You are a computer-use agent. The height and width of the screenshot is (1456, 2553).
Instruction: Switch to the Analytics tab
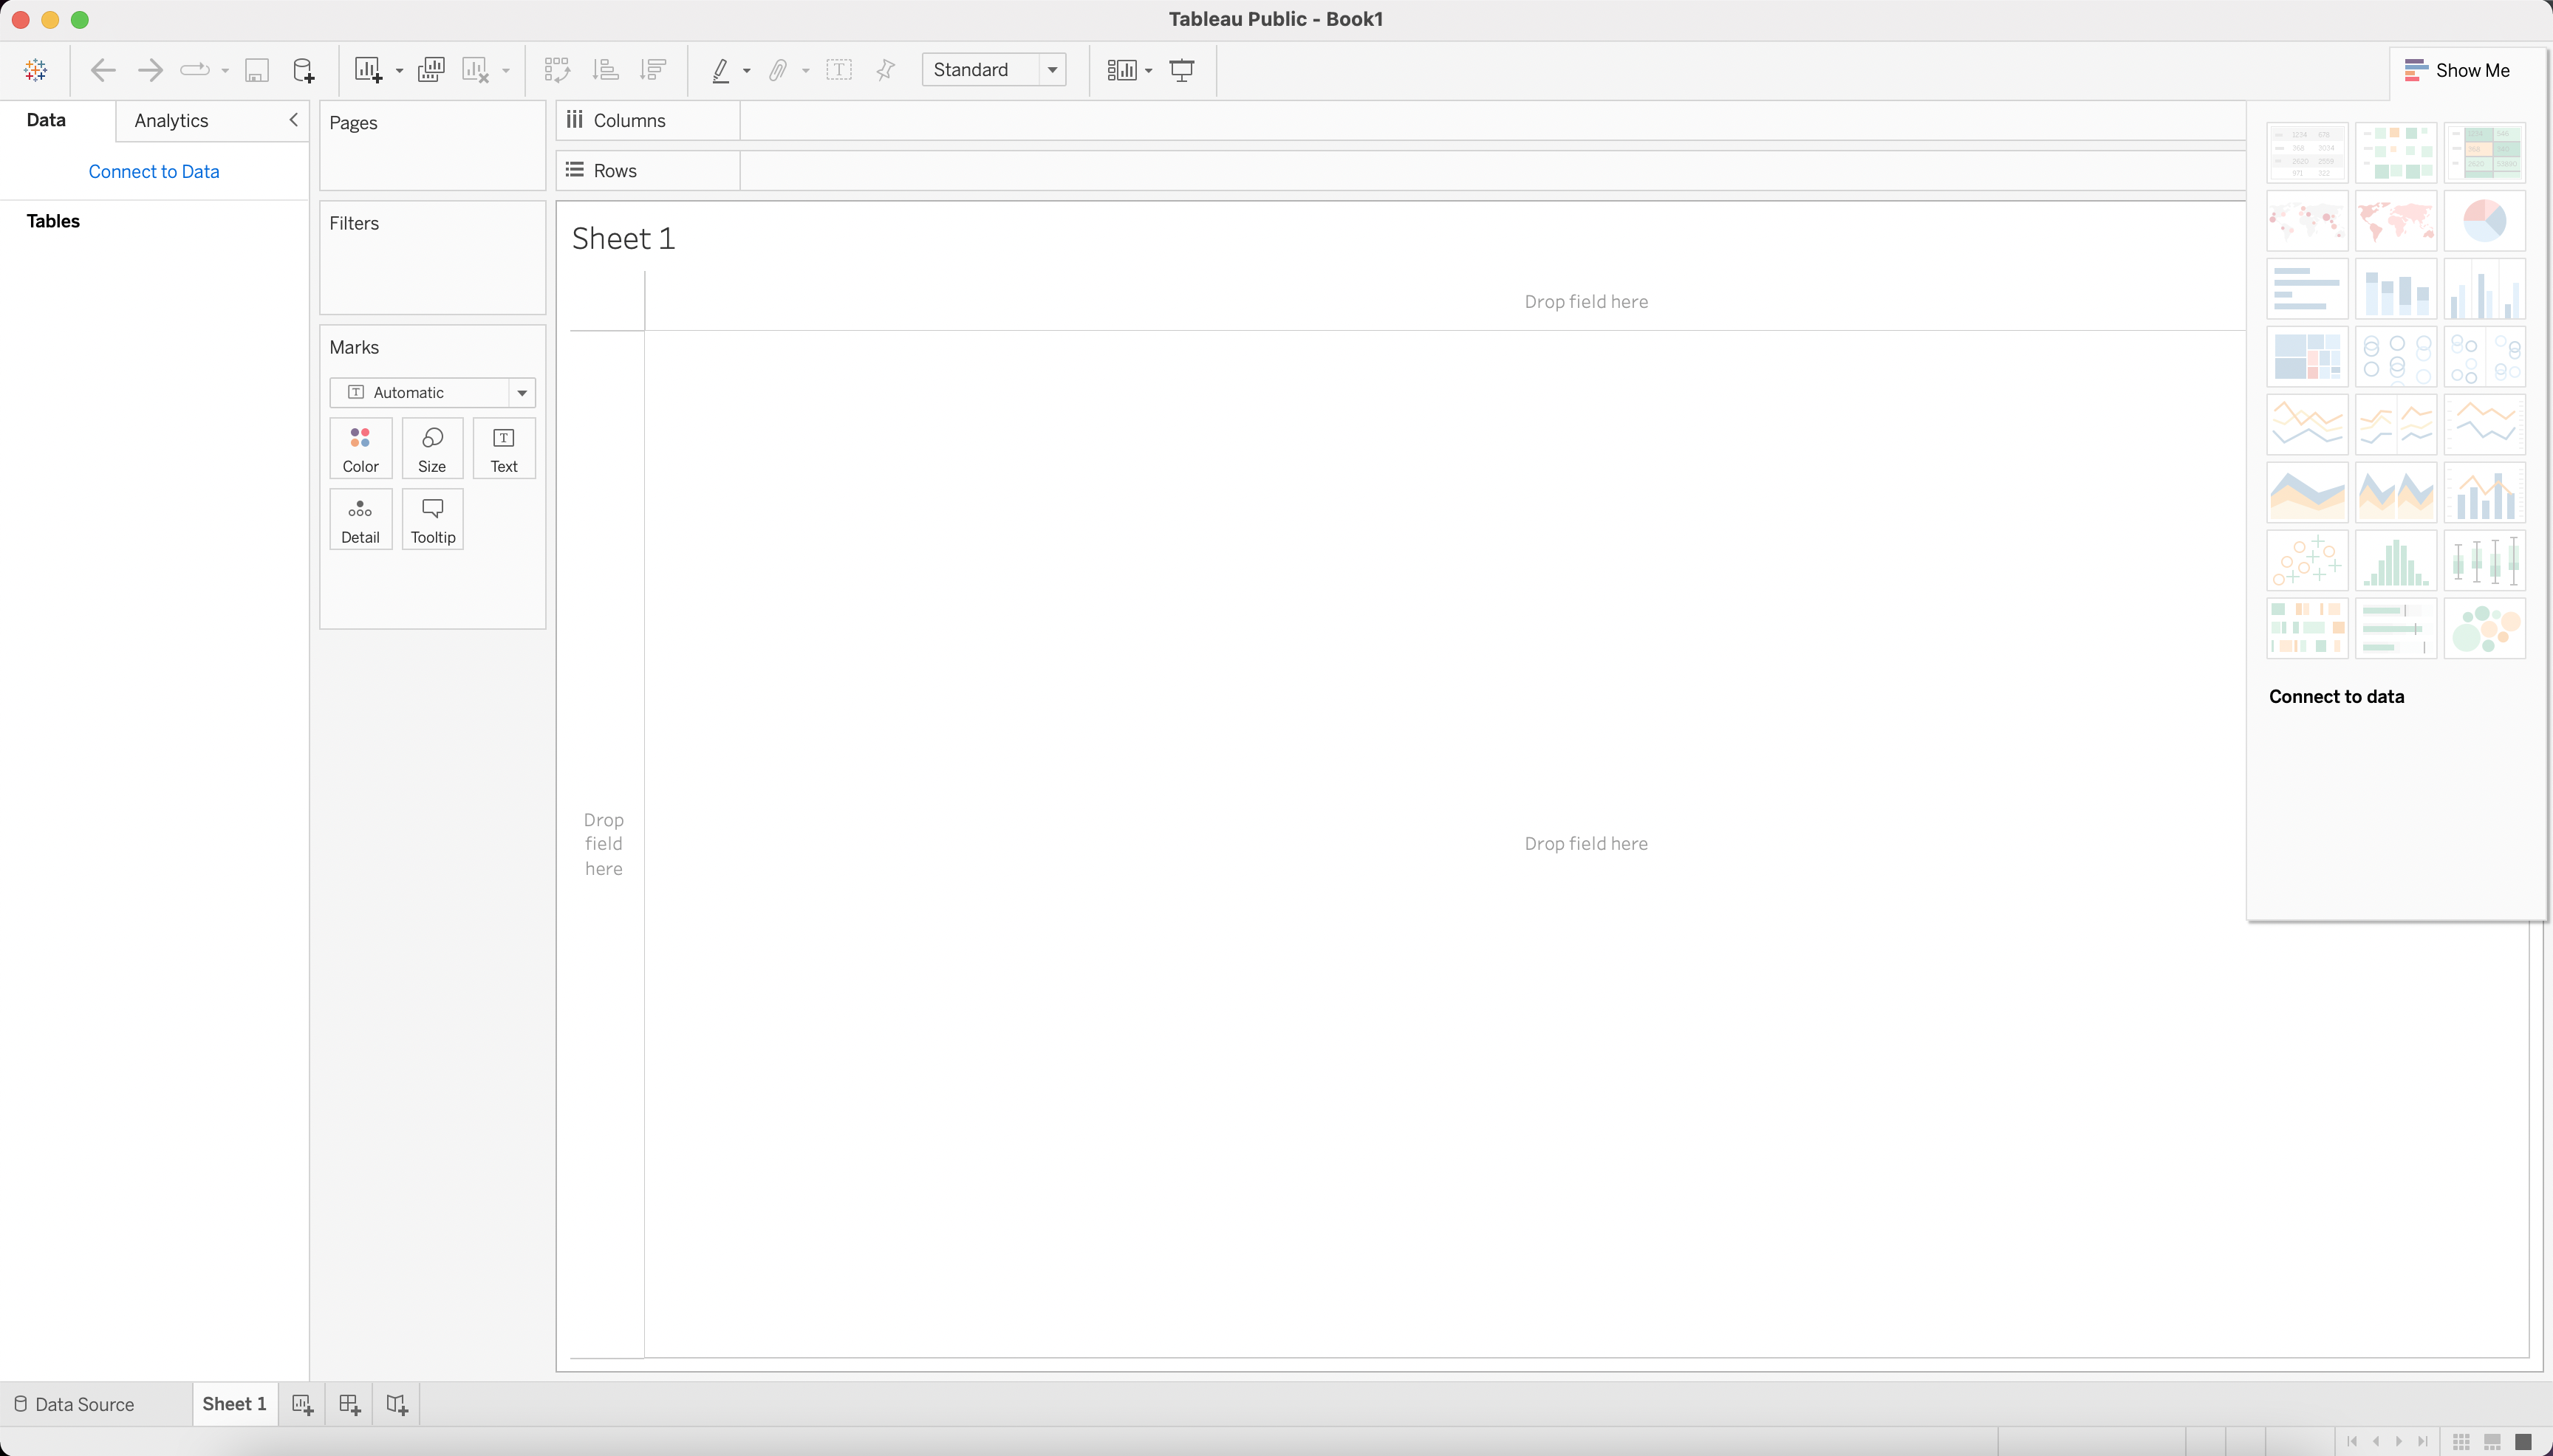[169, 120]
